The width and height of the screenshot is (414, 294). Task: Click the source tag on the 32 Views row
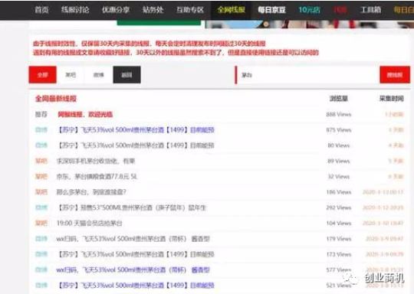tap(41, 177)
